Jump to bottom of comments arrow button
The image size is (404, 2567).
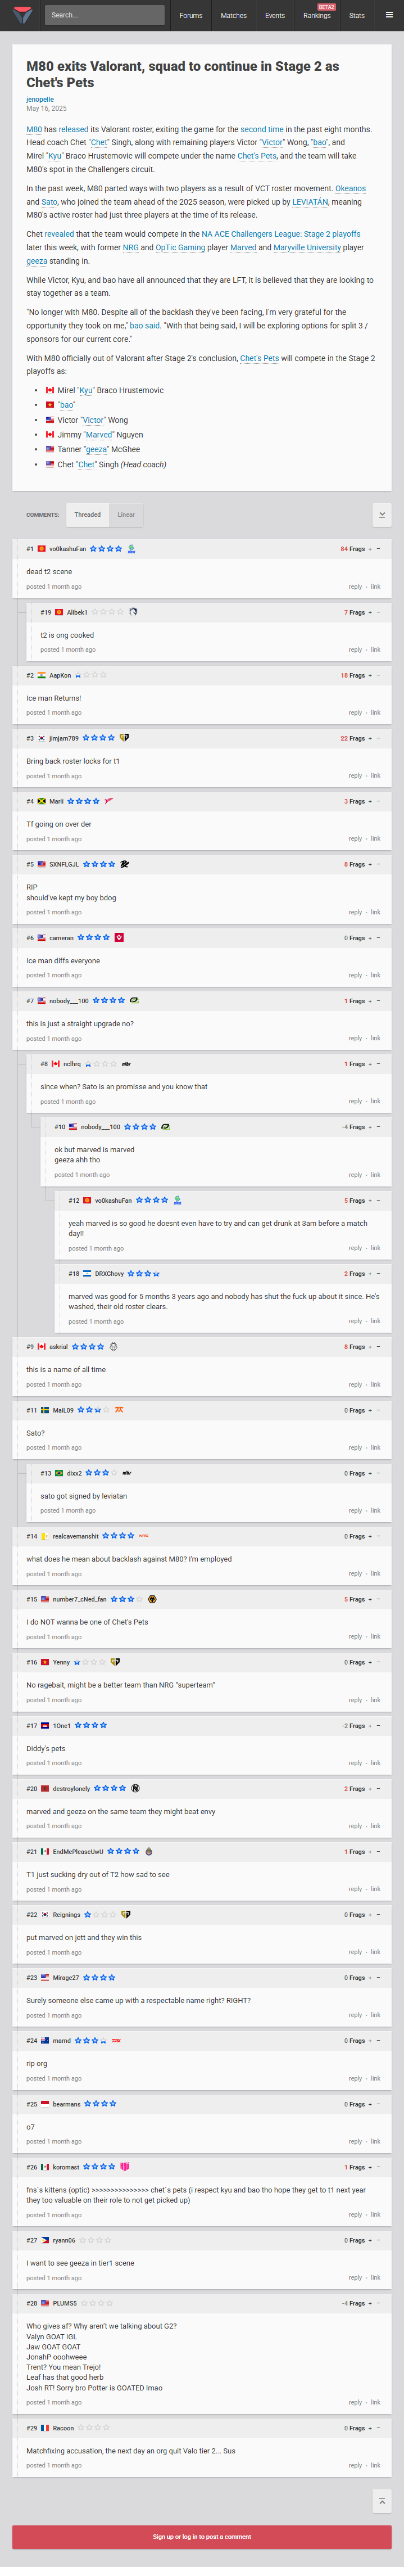click(381, 515)
